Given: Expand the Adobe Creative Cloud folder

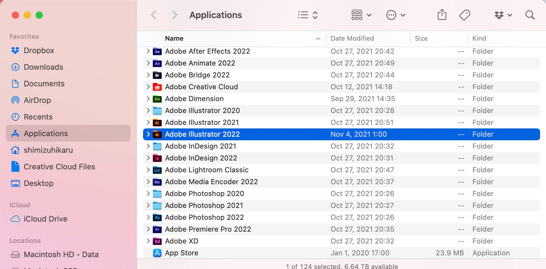Looking at the screenshot, I should [x=148, y=87].
